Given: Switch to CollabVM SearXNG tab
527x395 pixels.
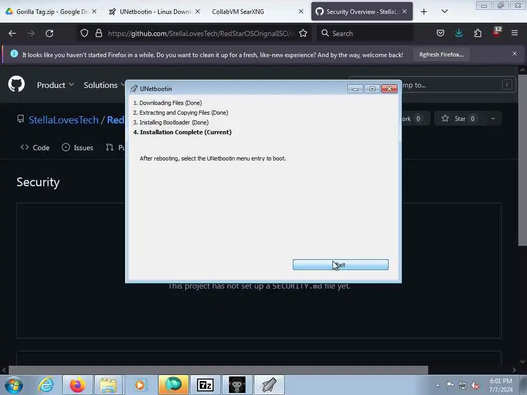Looking at the screenshot, I should click(257, 12).
